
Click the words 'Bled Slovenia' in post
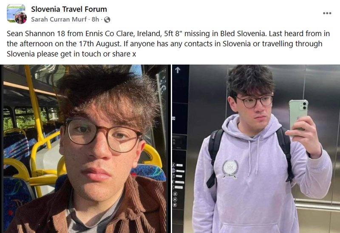pos(243,34)
